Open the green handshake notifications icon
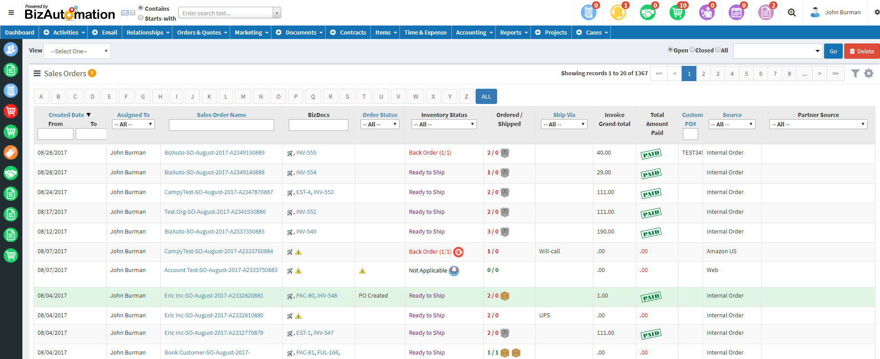The image size is (880, 359). (648, 13)
